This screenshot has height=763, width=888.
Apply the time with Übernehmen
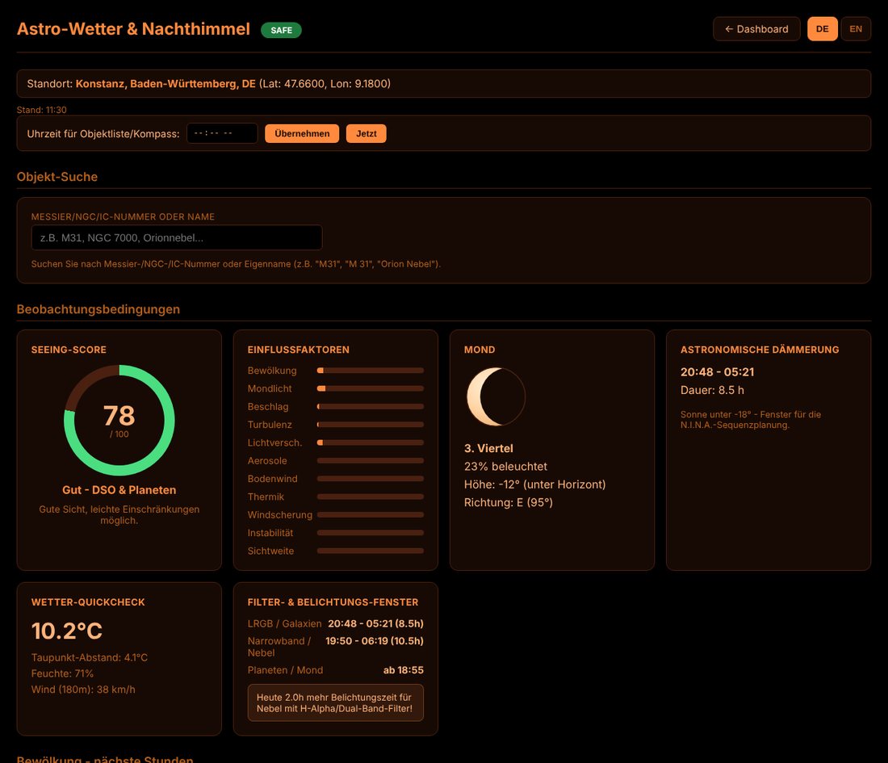pyautogui.click(x=302, y=134)
